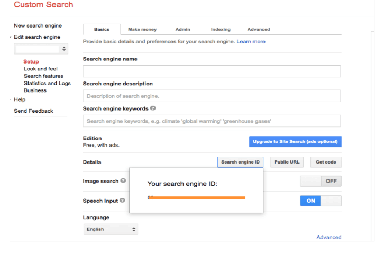This screenshot has width=375, height=254.
Task: Click help icon next to Image search
Action: tap(123, 181)
